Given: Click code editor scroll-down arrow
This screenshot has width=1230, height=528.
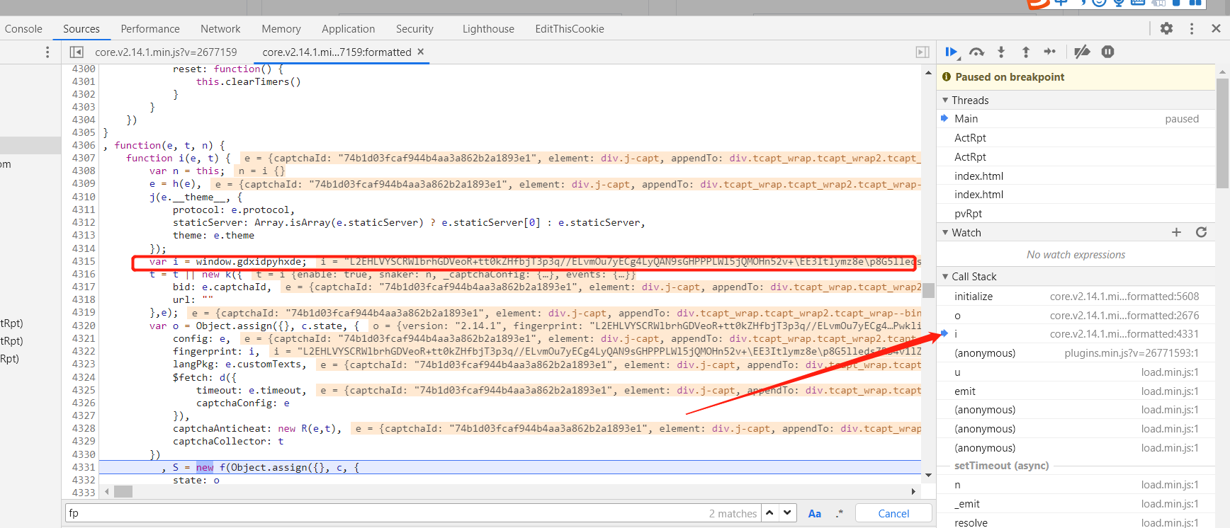Looking at the screenshot, I should (x=928, y=476).
